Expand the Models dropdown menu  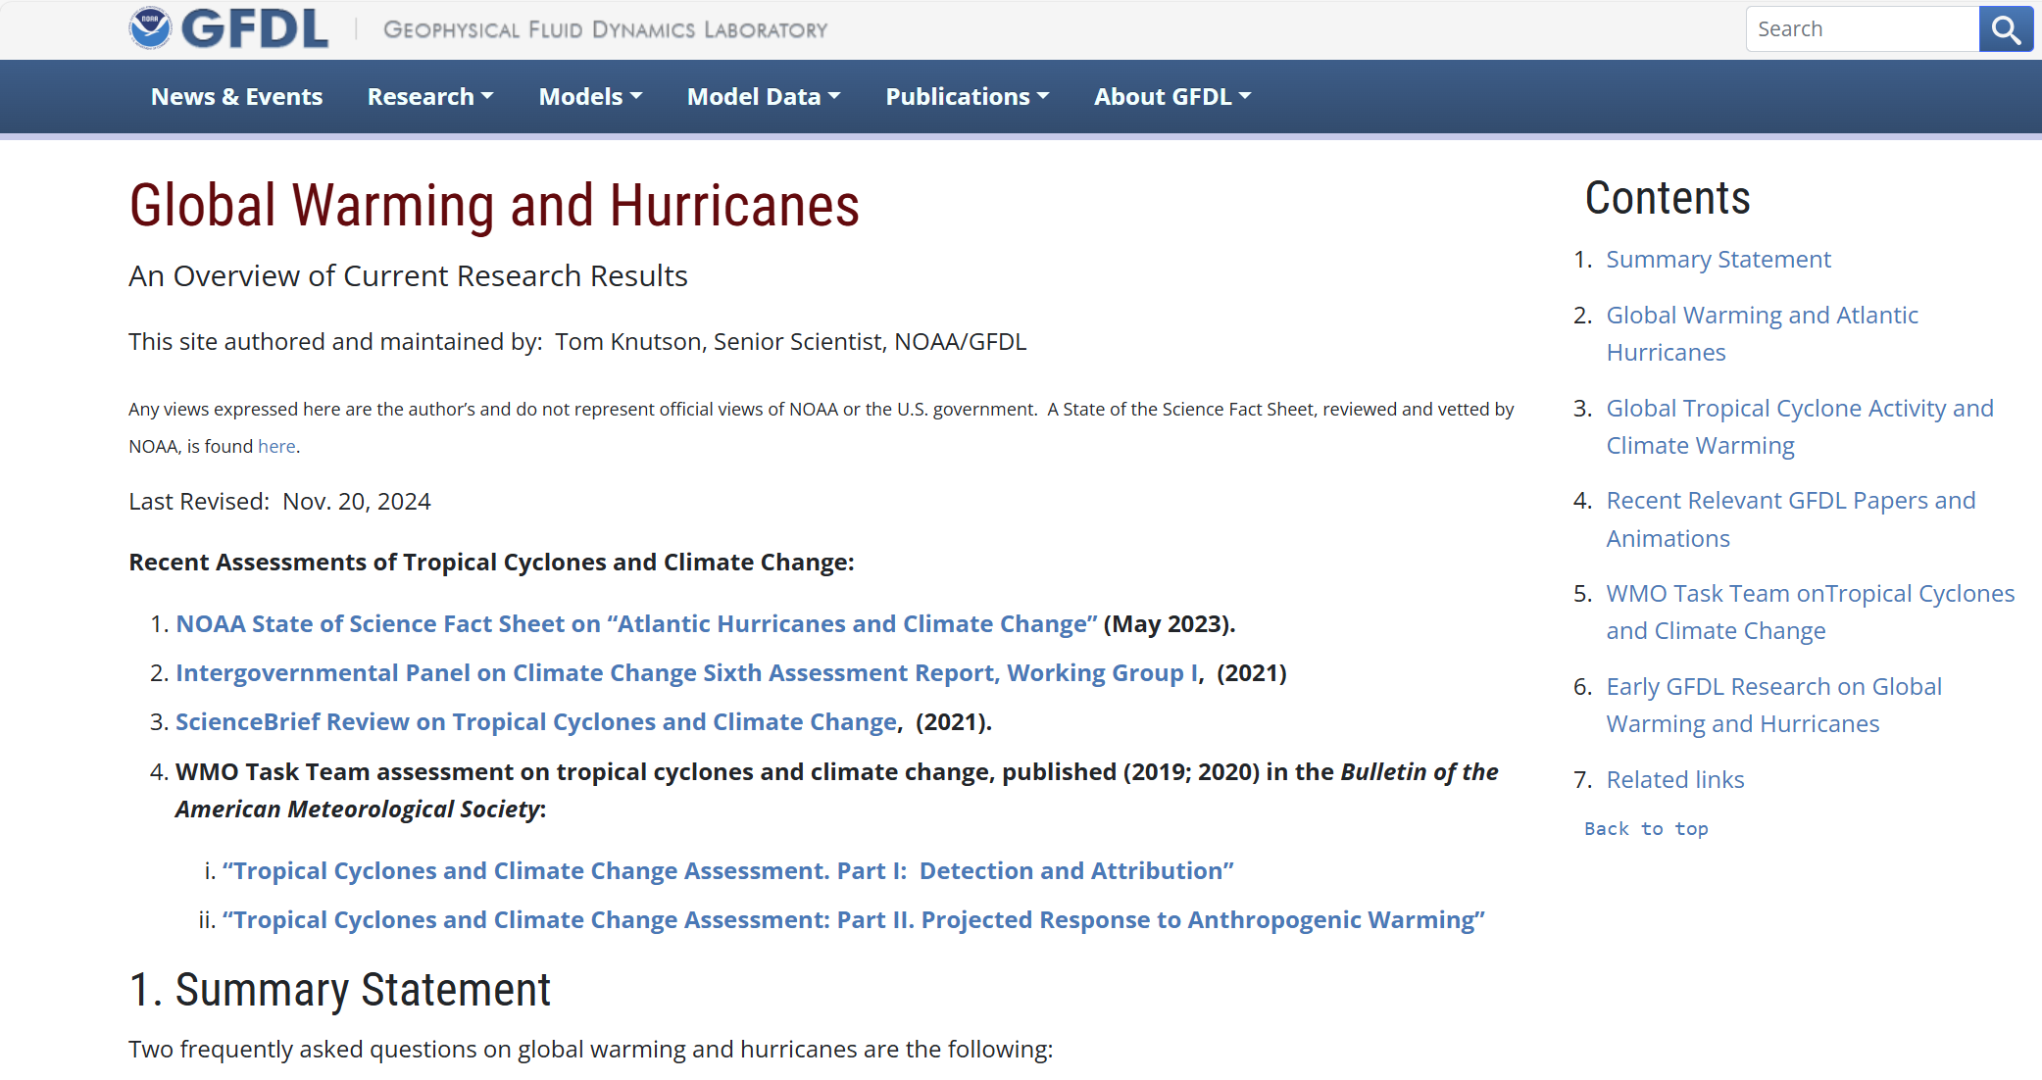pos(590,97)
